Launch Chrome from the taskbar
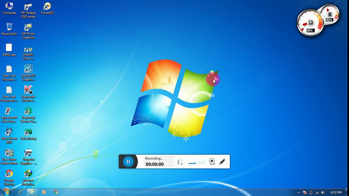349x196 pixels. click(x=56, y=192)
